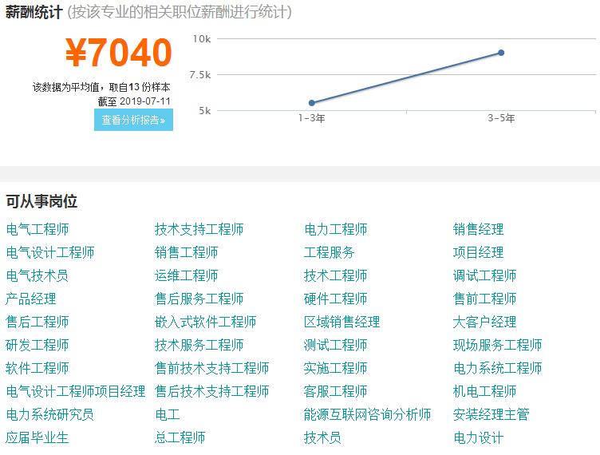
Task: Select the 5k axis label on chart
Action: [x=205, y=111]
